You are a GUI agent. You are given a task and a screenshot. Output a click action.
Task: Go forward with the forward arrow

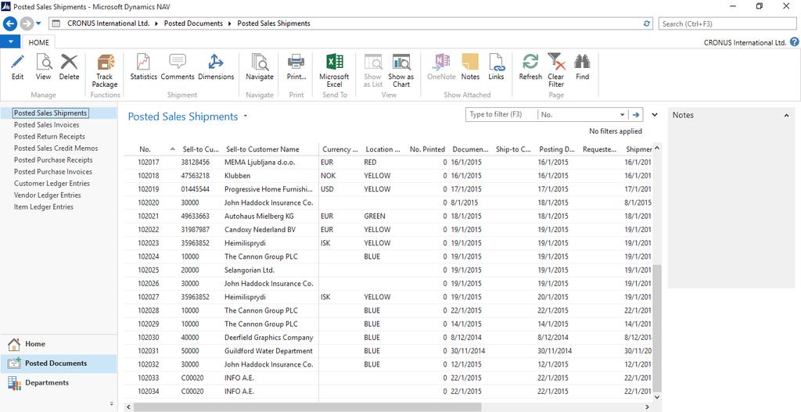(26, 23)
